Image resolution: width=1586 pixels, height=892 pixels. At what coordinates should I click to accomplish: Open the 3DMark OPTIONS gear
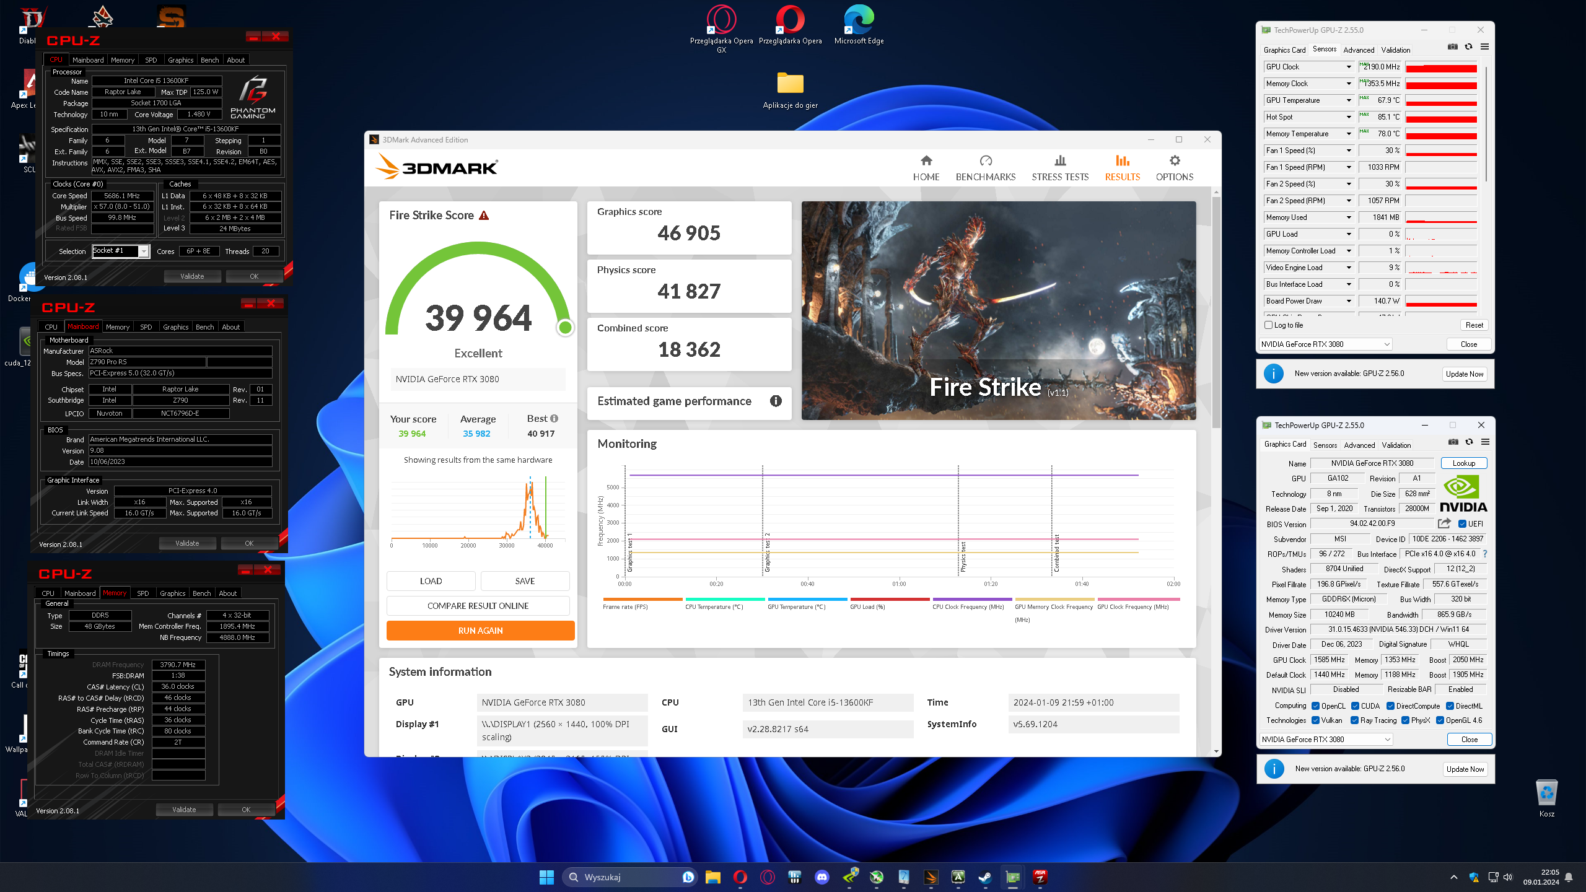1175,168
